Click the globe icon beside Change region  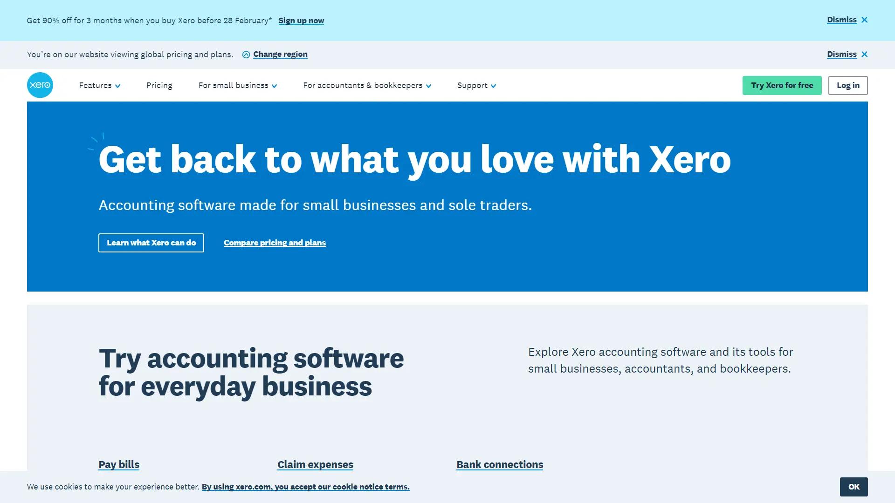246,54
